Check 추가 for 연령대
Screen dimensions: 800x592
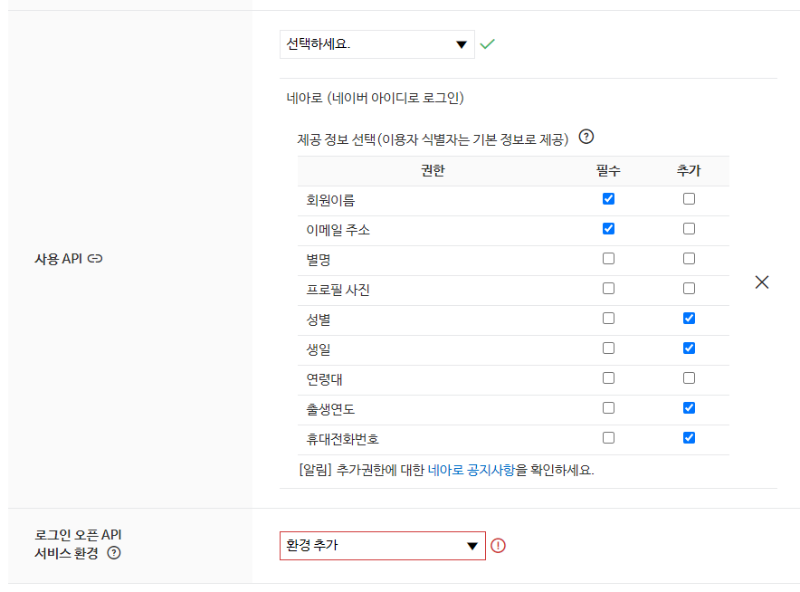tap(689, 377)
